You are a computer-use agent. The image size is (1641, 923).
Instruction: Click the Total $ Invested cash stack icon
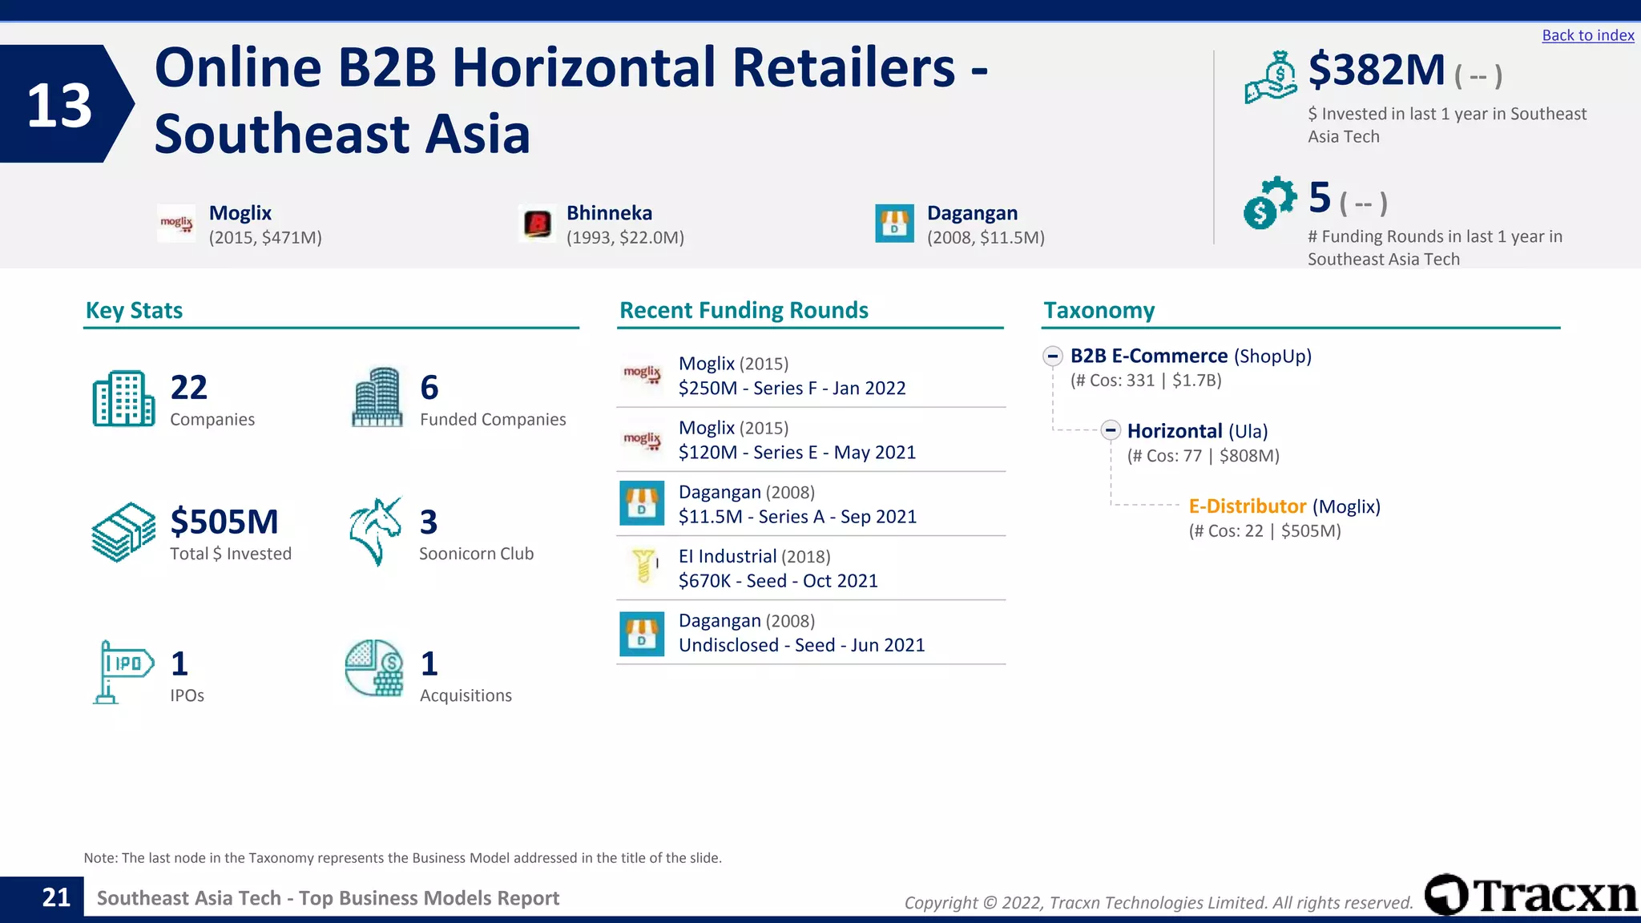click(123, 532)
